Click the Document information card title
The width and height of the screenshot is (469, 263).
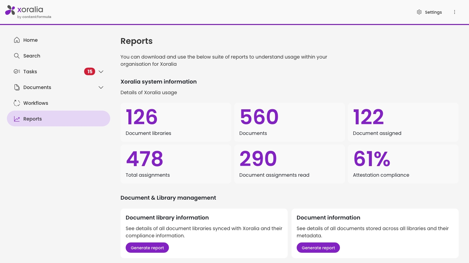tap(328, 217)
